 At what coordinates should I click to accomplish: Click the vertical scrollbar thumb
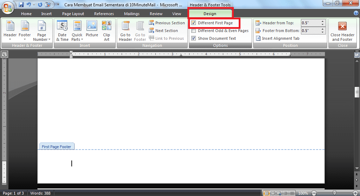point(357,92)
